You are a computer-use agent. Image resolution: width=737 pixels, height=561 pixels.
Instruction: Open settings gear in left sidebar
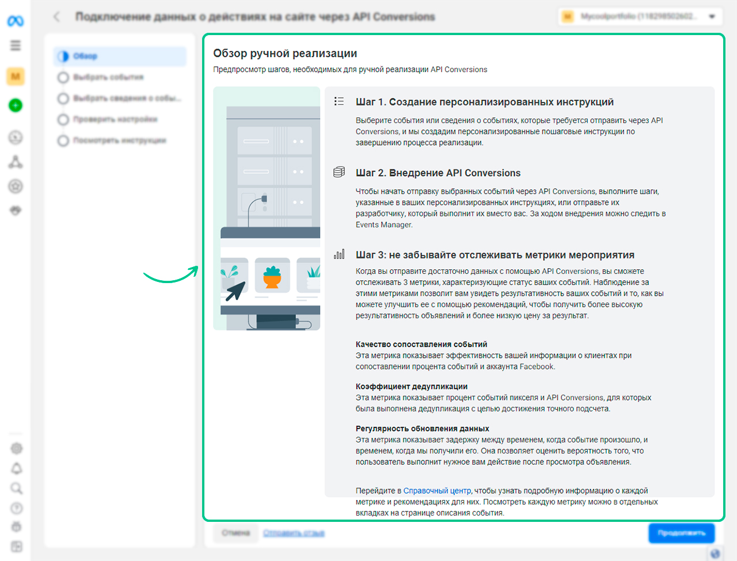coord(17,448)
